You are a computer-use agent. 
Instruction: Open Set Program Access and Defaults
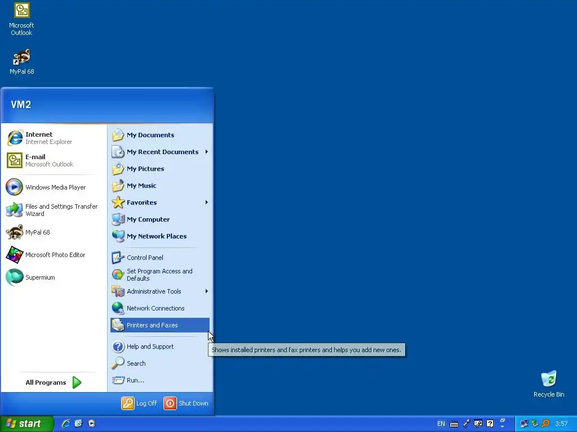pos(159,274)
